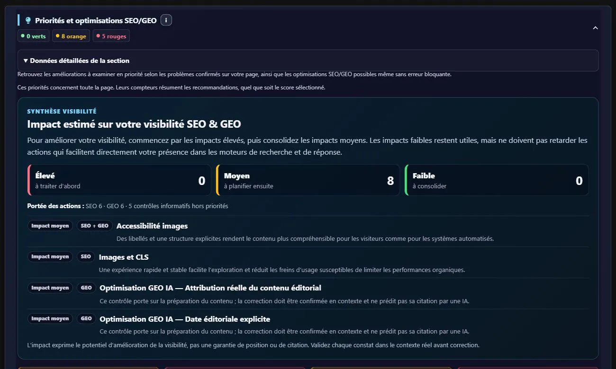The image size is (616, 369).
Task: Open the Faible impact card
Action: coord(497,180)
